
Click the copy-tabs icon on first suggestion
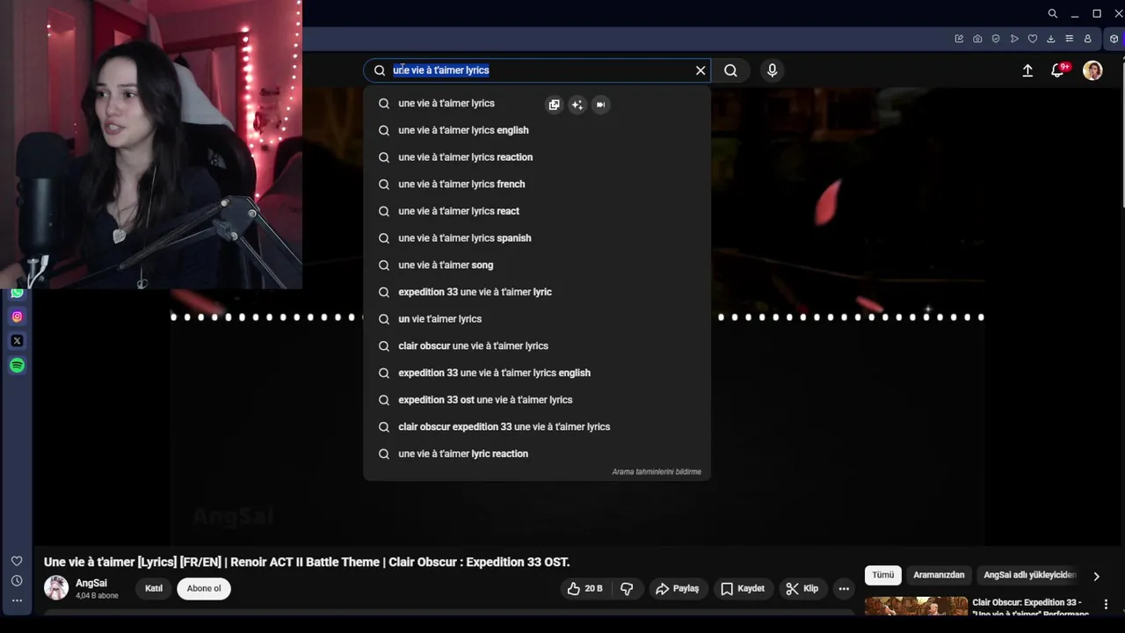pos(554,105)
